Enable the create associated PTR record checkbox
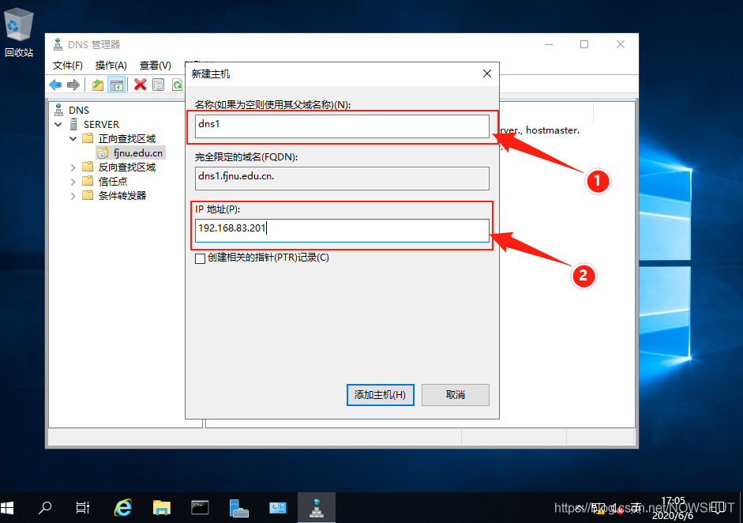Viewport: 743px width, 523px height. tap(200, 258)
